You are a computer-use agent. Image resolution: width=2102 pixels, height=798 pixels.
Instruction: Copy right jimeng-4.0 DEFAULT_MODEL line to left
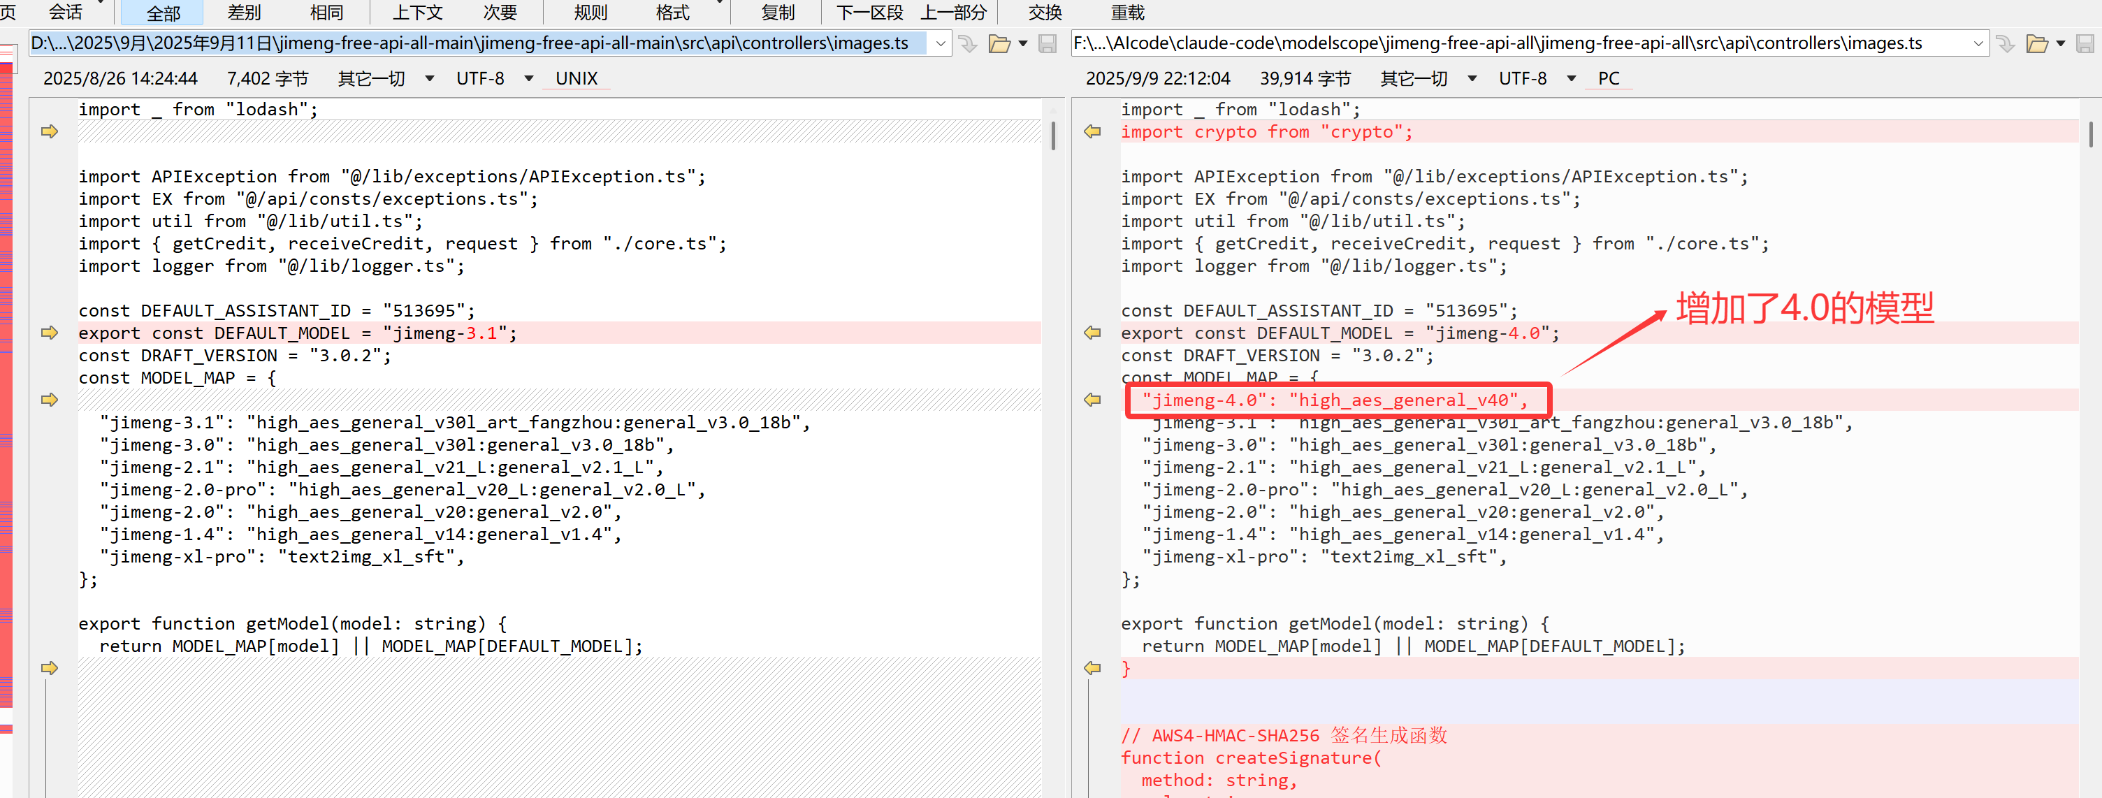1092,333
